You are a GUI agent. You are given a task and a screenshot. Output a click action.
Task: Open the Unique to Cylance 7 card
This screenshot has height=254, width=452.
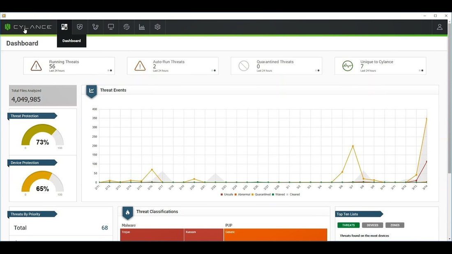(380, 66)
